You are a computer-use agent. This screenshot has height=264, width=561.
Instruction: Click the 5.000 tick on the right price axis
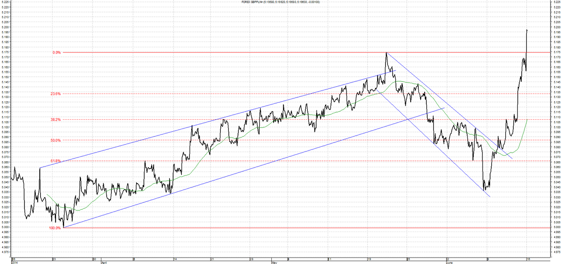555,227
